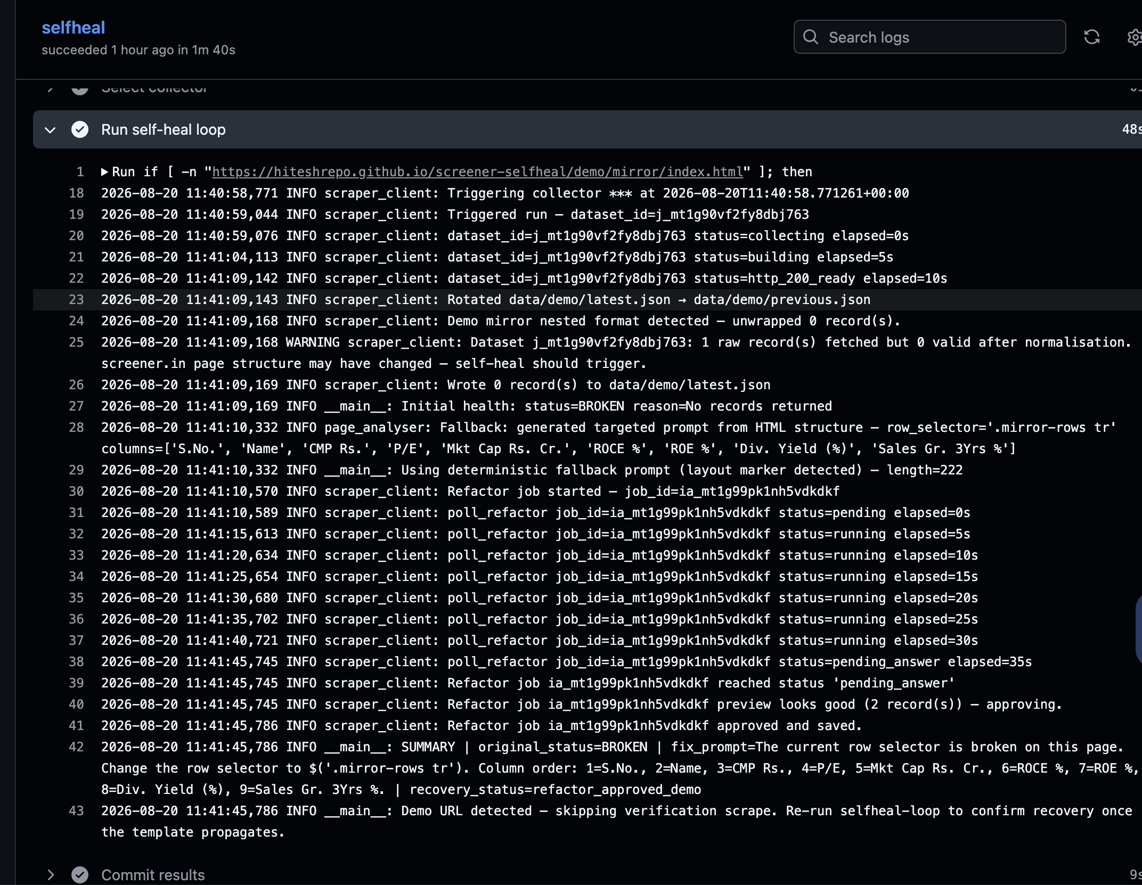
Task: Open the selfheal job title link
Action: (74, 28)
